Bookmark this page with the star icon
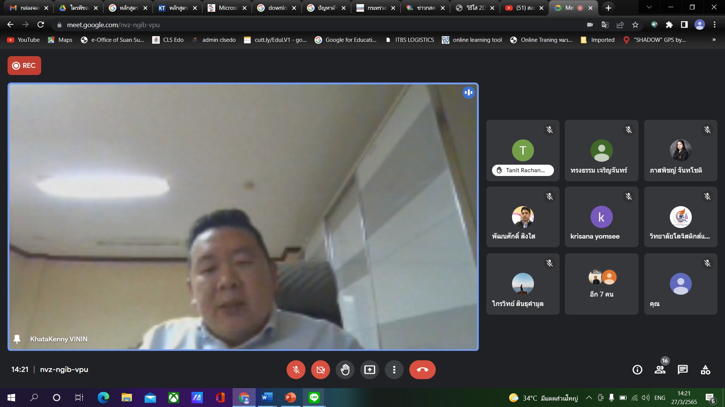The image size is (725, 407). pyautogui.click(x=635, y=25)
